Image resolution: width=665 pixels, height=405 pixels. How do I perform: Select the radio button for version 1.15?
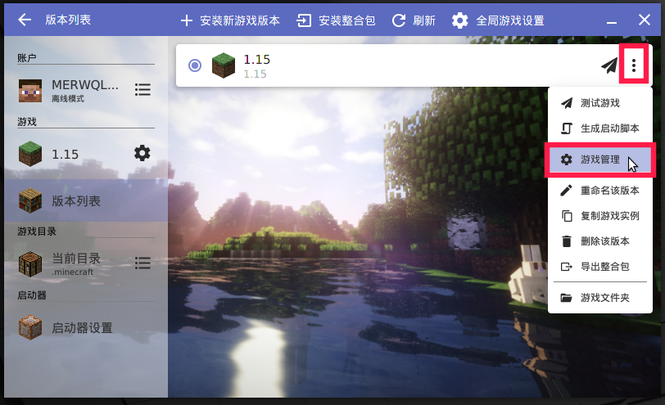point(195,65)
